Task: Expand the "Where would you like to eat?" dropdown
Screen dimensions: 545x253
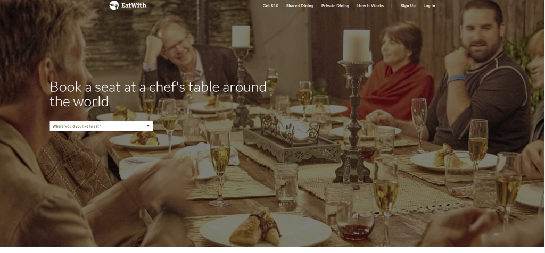Action: (101, 126)
